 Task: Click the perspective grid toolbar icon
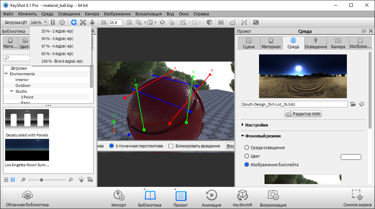pos(104,22)
